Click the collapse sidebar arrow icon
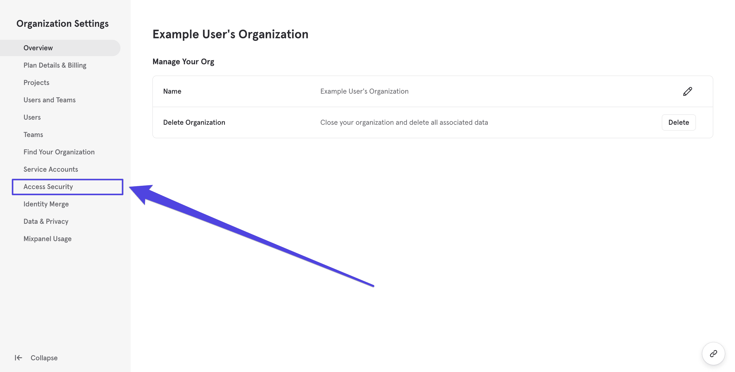 19,358
